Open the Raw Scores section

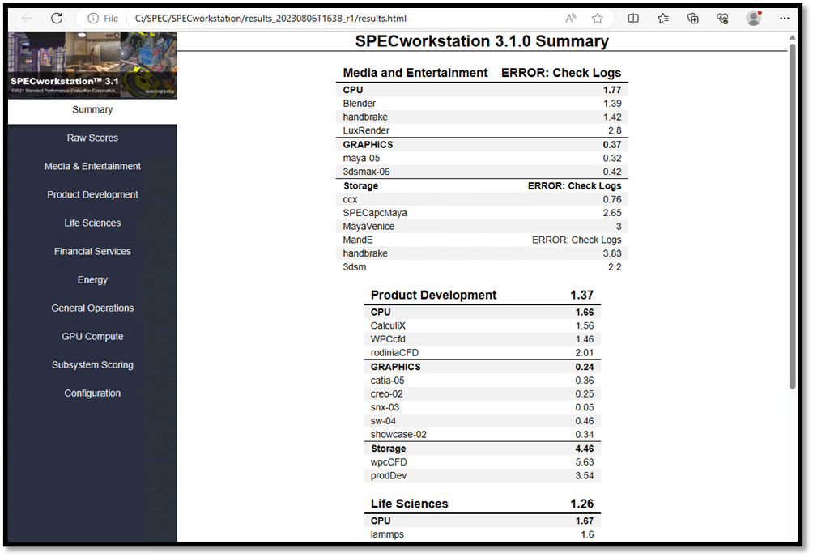pos(92,138)
